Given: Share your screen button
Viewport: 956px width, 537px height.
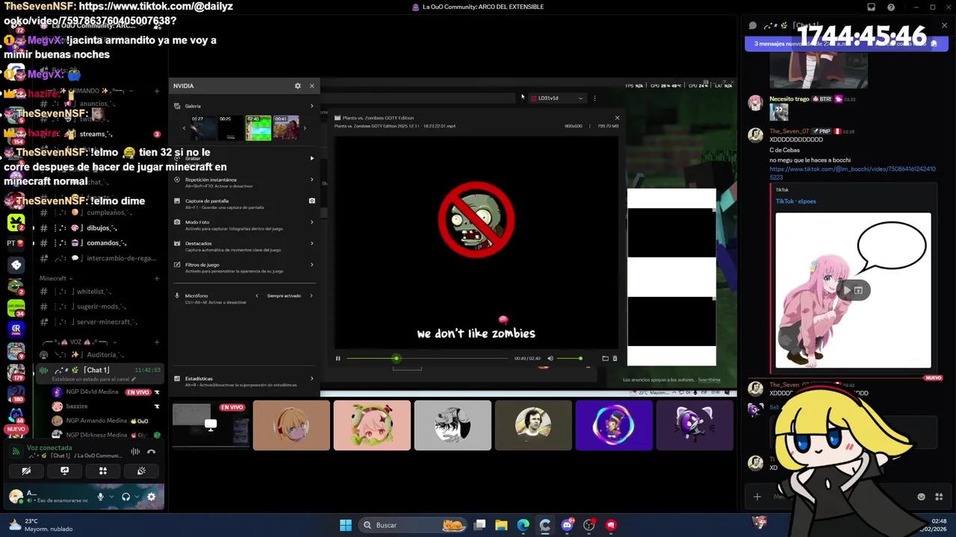Looking at the screenshot, I should pos(64,471).
